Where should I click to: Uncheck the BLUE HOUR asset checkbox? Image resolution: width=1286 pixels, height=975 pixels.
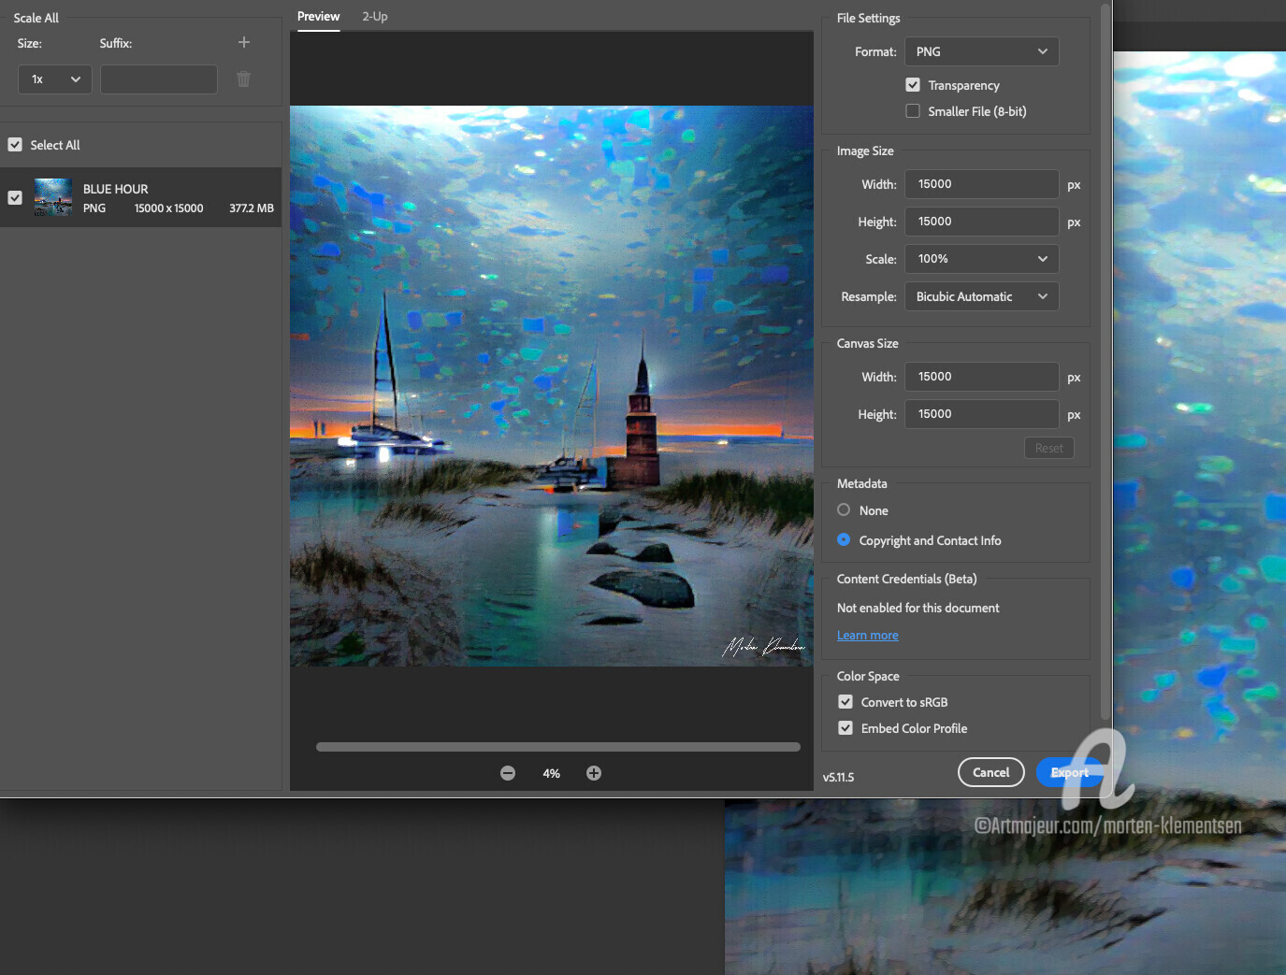click(15, 197)
